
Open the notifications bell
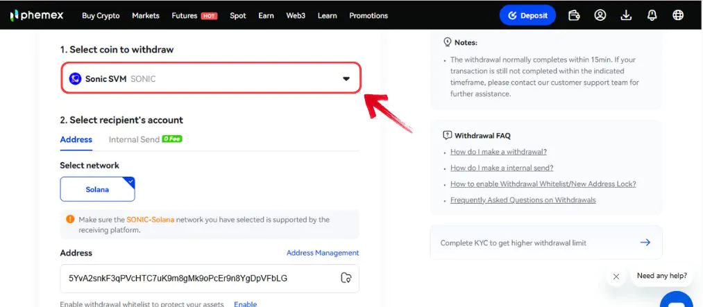tap(652, 15)
